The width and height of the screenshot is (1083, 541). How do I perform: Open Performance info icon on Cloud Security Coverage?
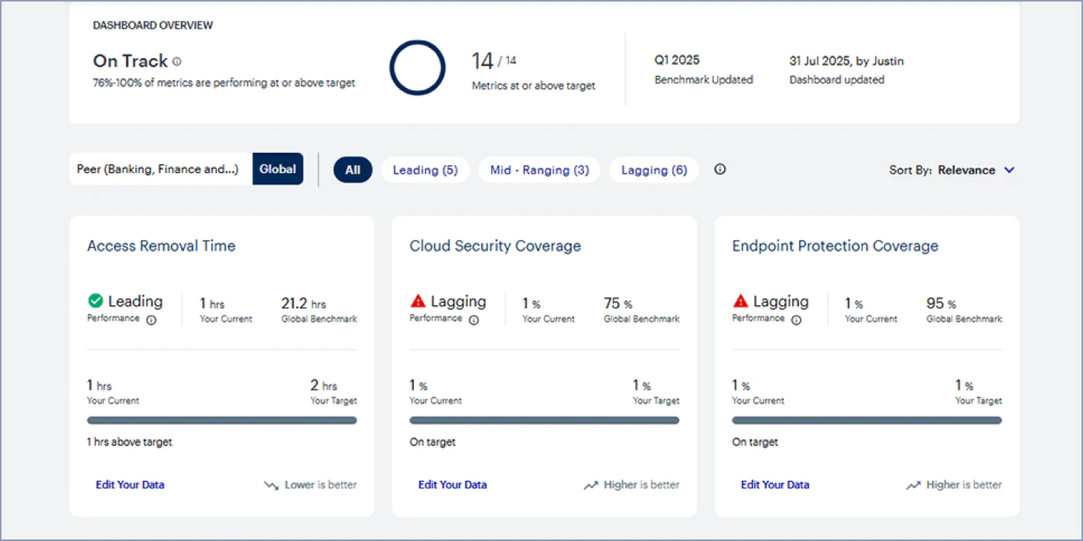474,320
